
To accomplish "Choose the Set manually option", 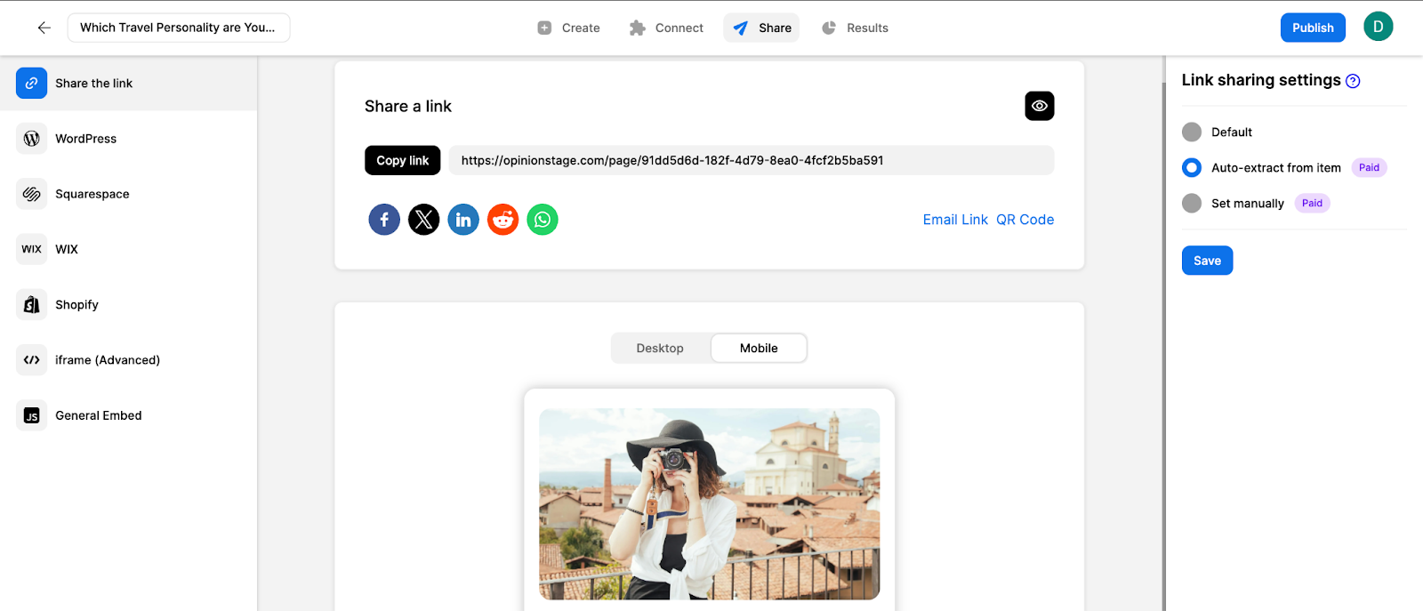I will [x=1192, y=204].
